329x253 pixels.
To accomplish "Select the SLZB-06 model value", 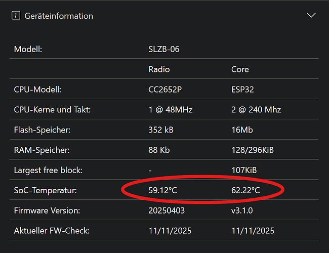I will 164,49.
